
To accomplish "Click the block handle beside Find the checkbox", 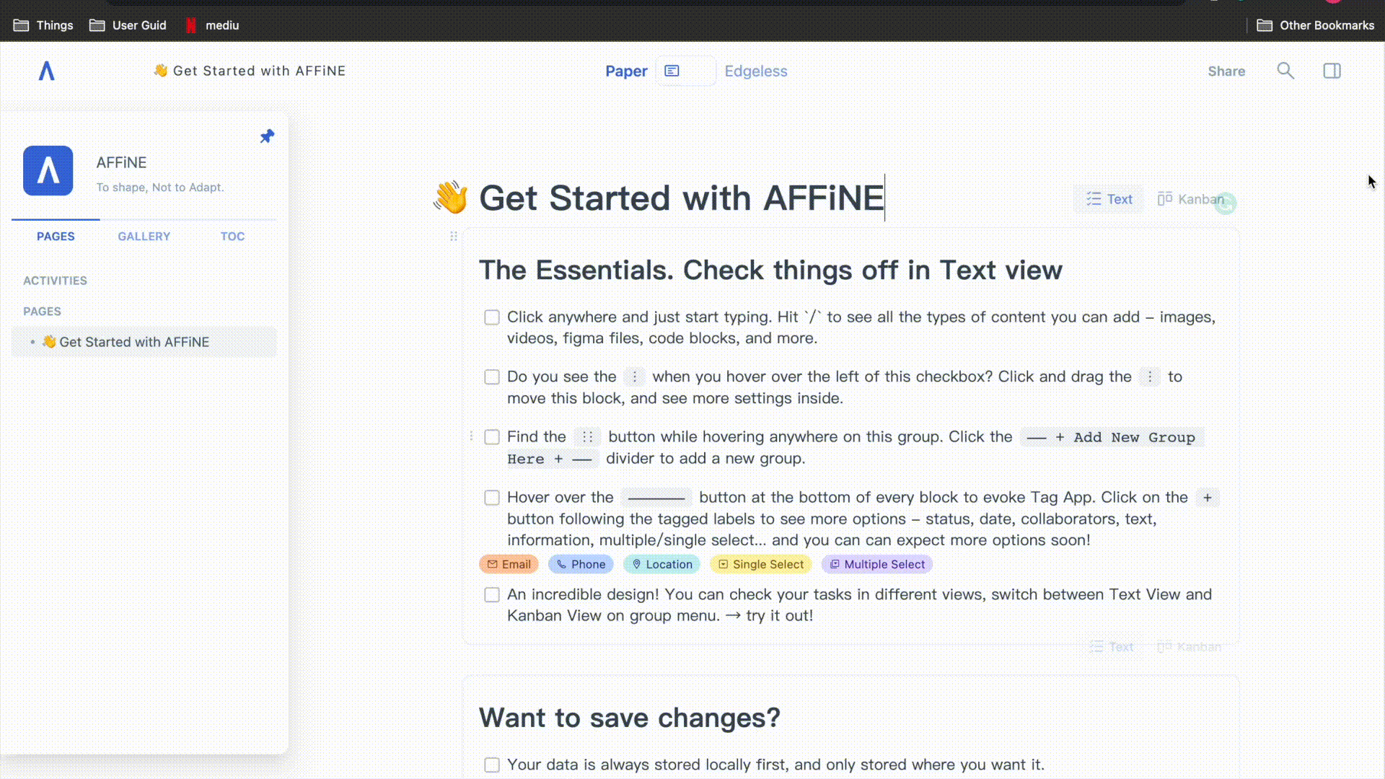I will click(x=471, y=436).
